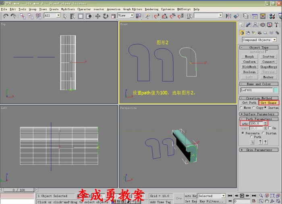Open the Graph Editors menu
Image resolution: width=282 pixels, height=204 pixels.
[x=133, y=9]
